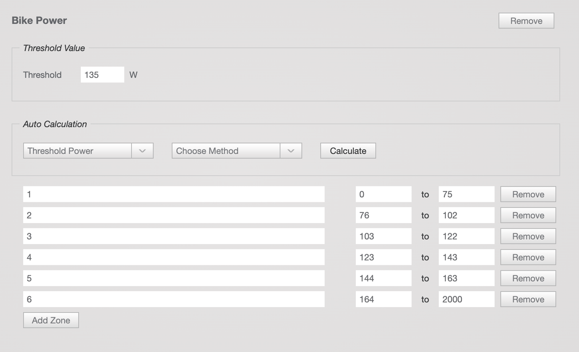The height and width of the screenshot is (352, 579).
Task: Delete zone 2 with Remove button
Action: tap(528, 215)
